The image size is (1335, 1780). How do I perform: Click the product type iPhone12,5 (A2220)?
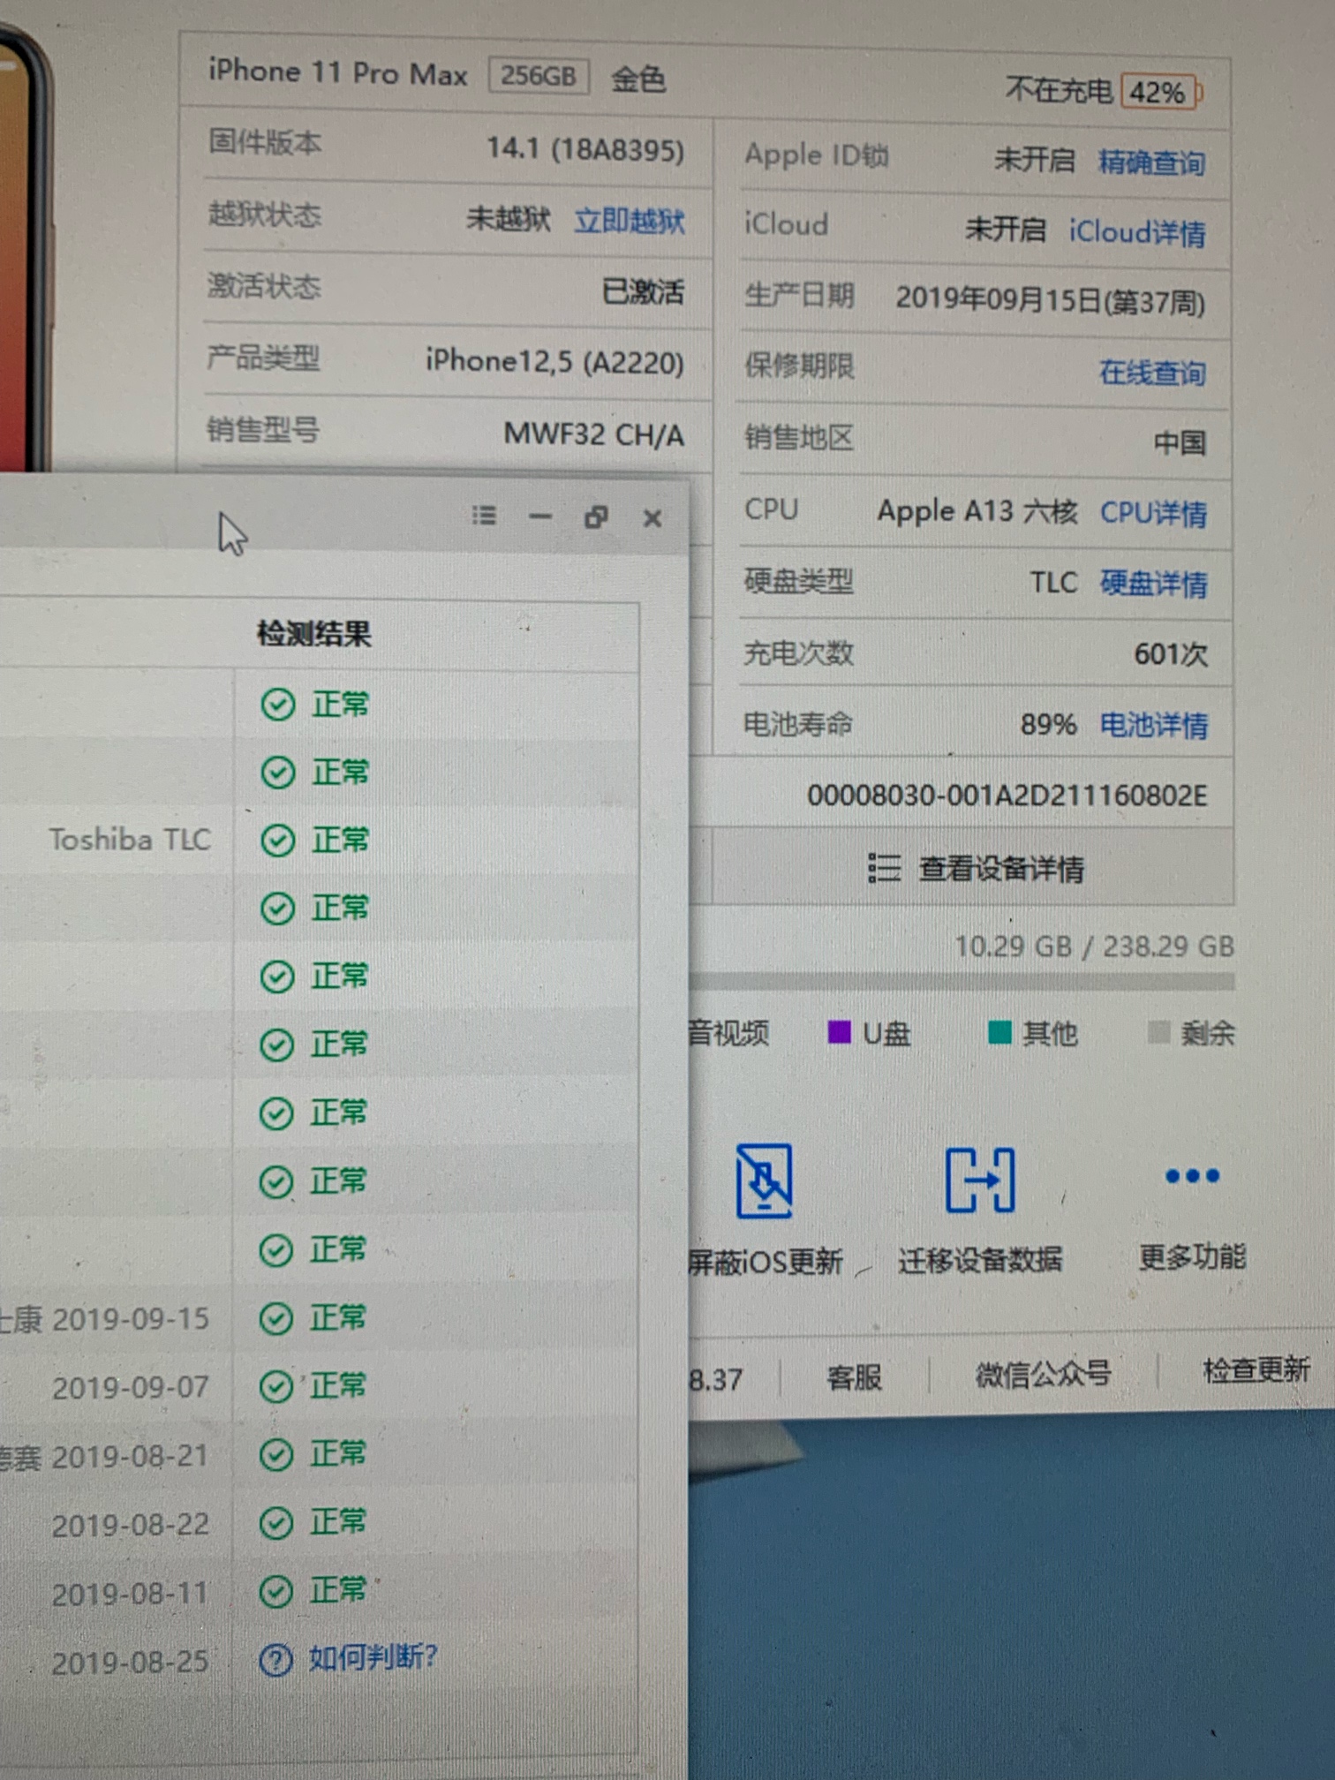pyautogui.click(x=554, y=361)
